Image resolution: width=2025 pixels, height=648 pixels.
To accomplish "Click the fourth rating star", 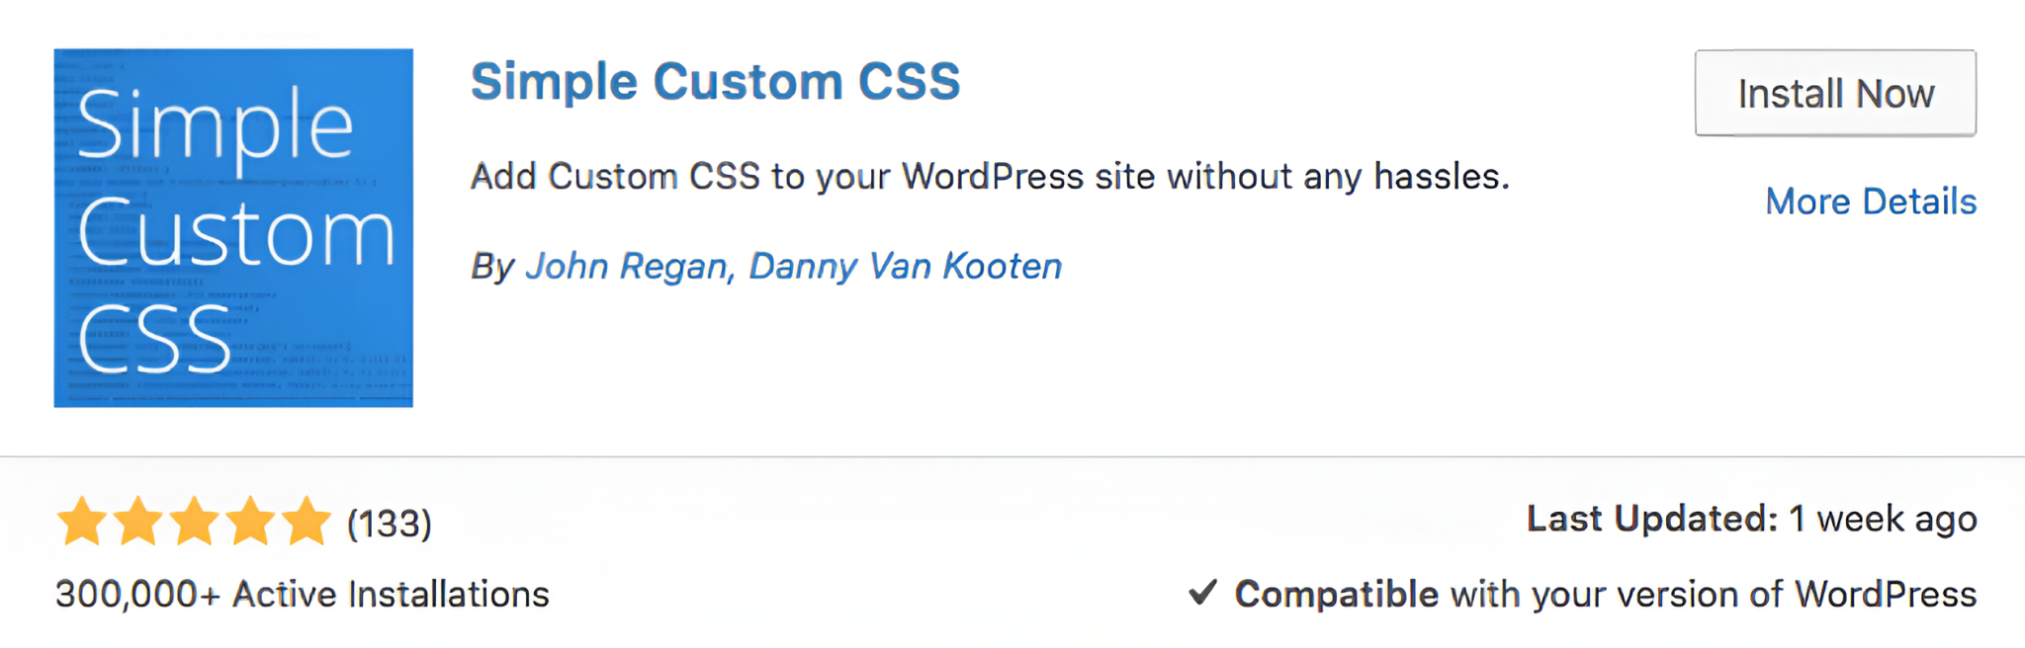I will click(x=252, y=521).
